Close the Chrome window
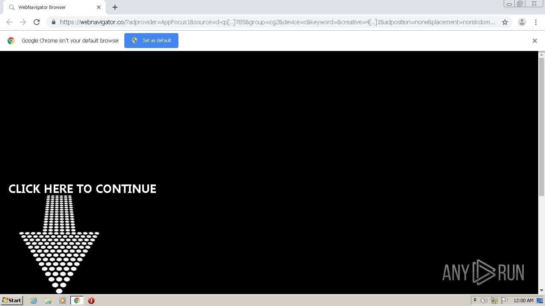Screen dimensions: 545x306 534,4
